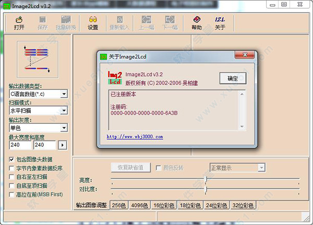This screenshot has width=313, height=225.
Task: Click scroll up arrow in registration text box
Action: click(x=242, y=94)
